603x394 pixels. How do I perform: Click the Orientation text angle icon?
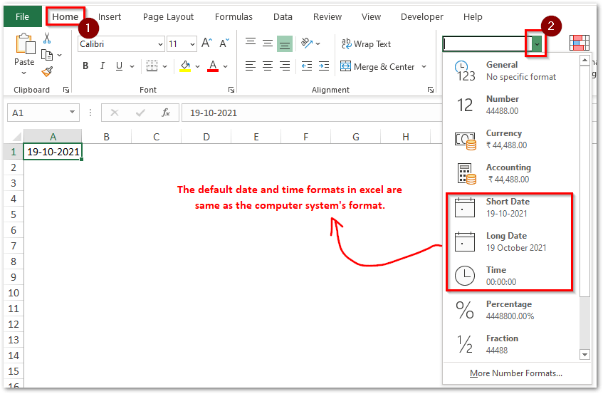click(x=307, y=43)
